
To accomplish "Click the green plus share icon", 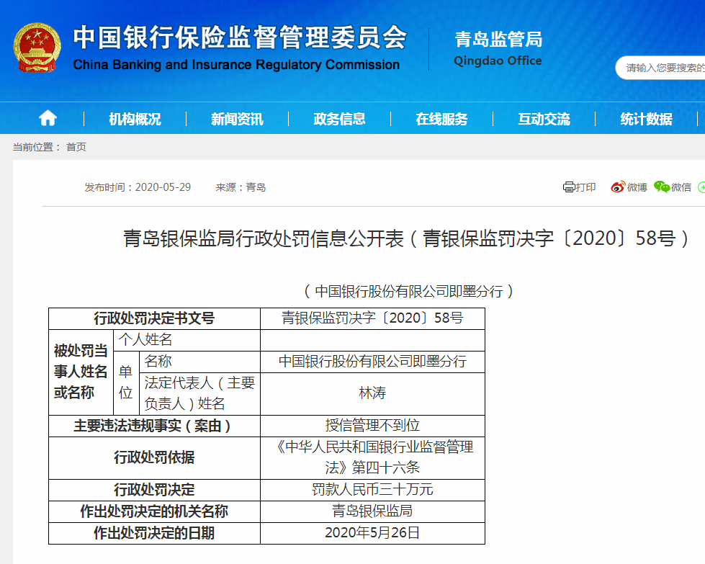I will click(x=701, y=187).
